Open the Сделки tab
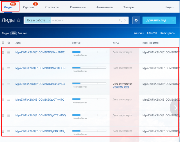 point(29,7)
